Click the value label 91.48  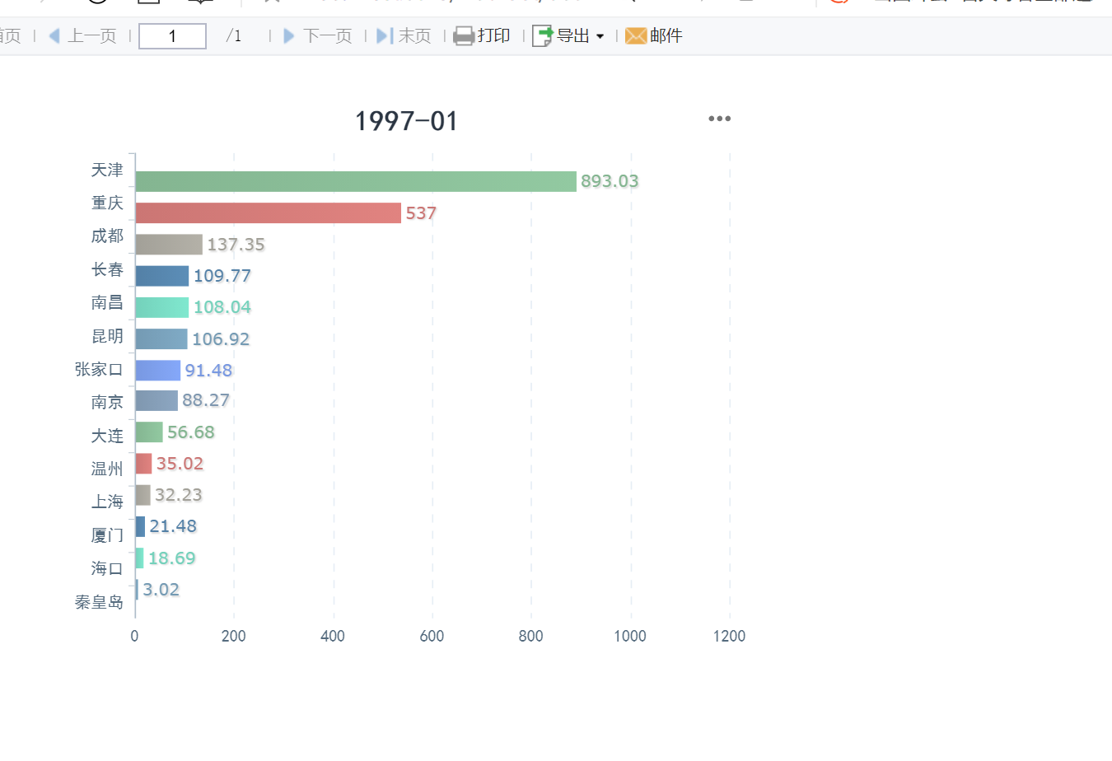(208, 371)
